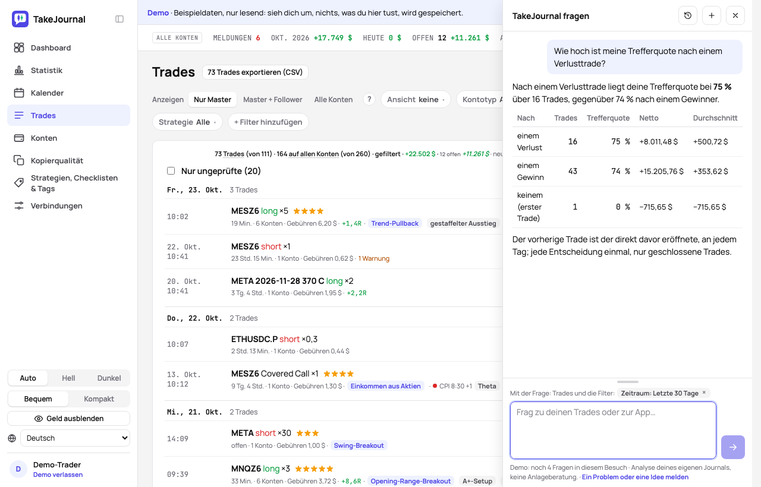The width and height of the screenshot is (761, 487).
Task: Select the Nur Master tab
Action: [212, 99]
